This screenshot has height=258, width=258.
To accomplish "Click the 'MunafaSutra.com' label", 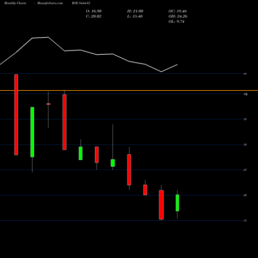I will coord(50,3).
